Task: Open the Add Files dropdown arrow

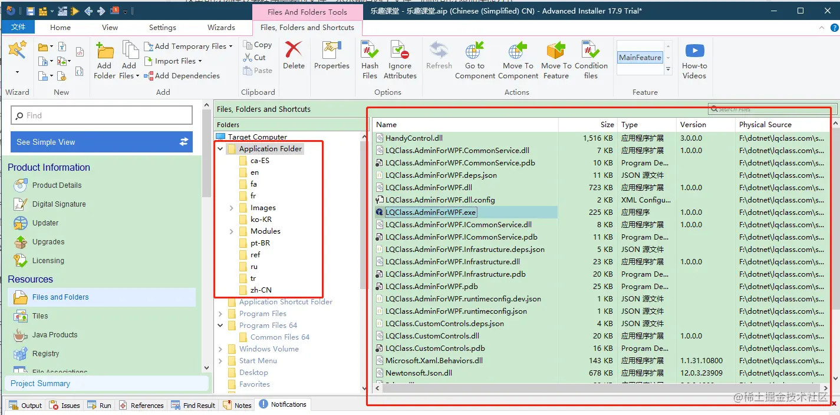Action: pos(137,75)
